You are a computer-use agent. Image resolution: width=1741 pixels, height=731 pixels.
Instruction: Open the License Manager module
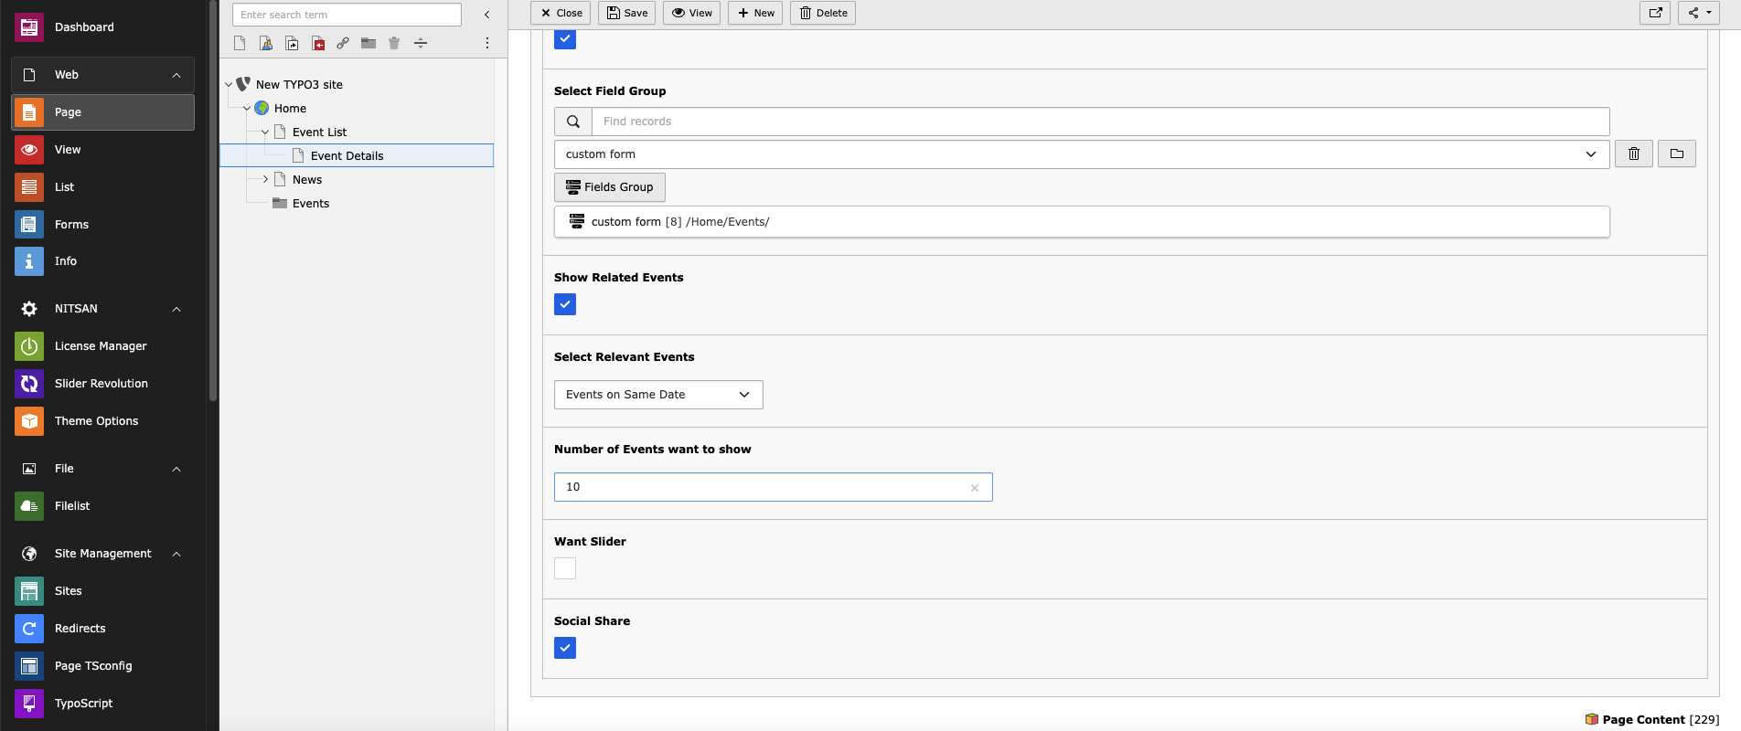(x=102, y=346)
